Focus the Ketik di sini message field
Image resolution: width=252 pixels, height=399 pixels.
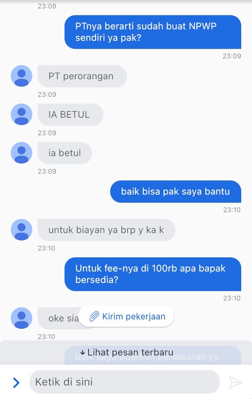[x=124, y=382]
